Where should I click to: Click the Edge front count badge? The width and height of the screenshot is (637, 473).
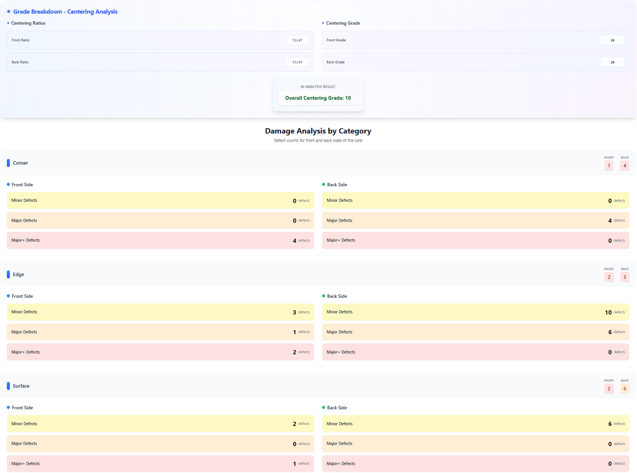coord(609,277)
